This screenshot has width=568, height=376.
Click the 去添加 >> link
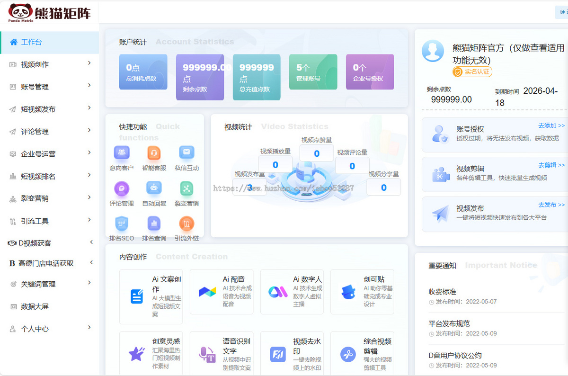pyautogui.click(x=551, y=125)
